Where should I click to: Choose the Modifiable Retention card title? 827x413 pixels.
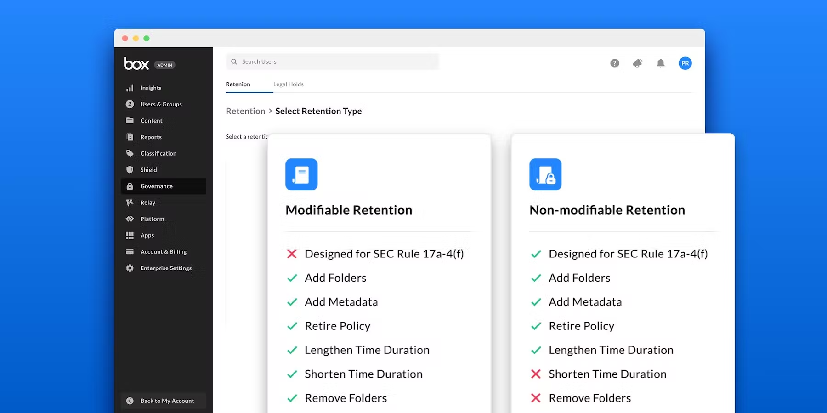tap(349, 210)
